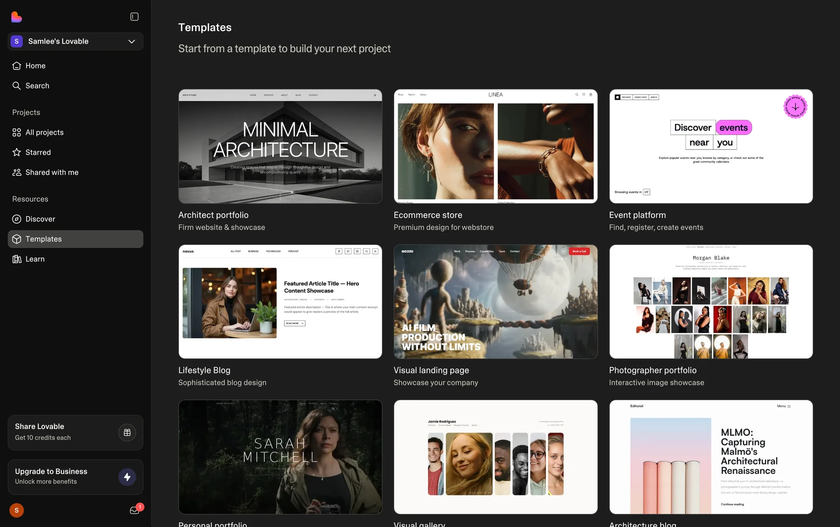Click the Lovable heart logo
This screenshot has width=840, height=527.
pyautogui.click(x=17, y=17)
